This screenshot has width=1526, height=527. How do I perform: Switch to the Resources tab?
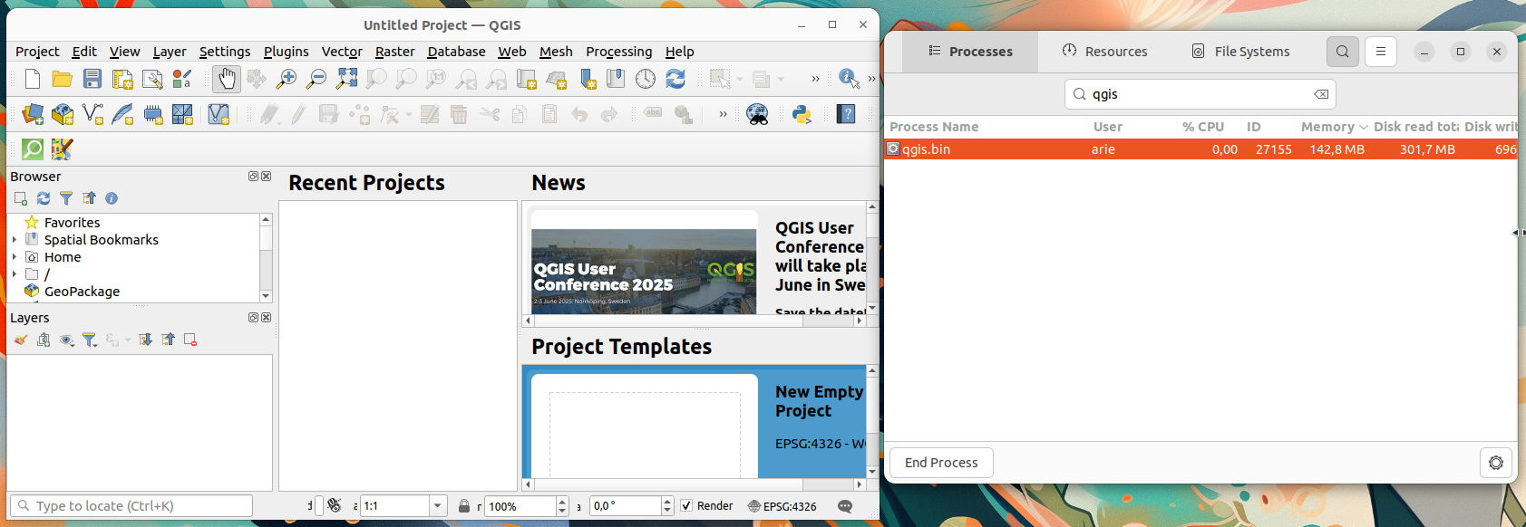pyautogui.click(x=1105, y=52)
